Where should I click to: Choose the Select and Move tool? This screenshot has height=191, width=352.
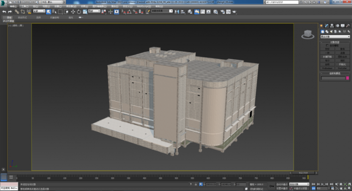(x=73, y=11)
